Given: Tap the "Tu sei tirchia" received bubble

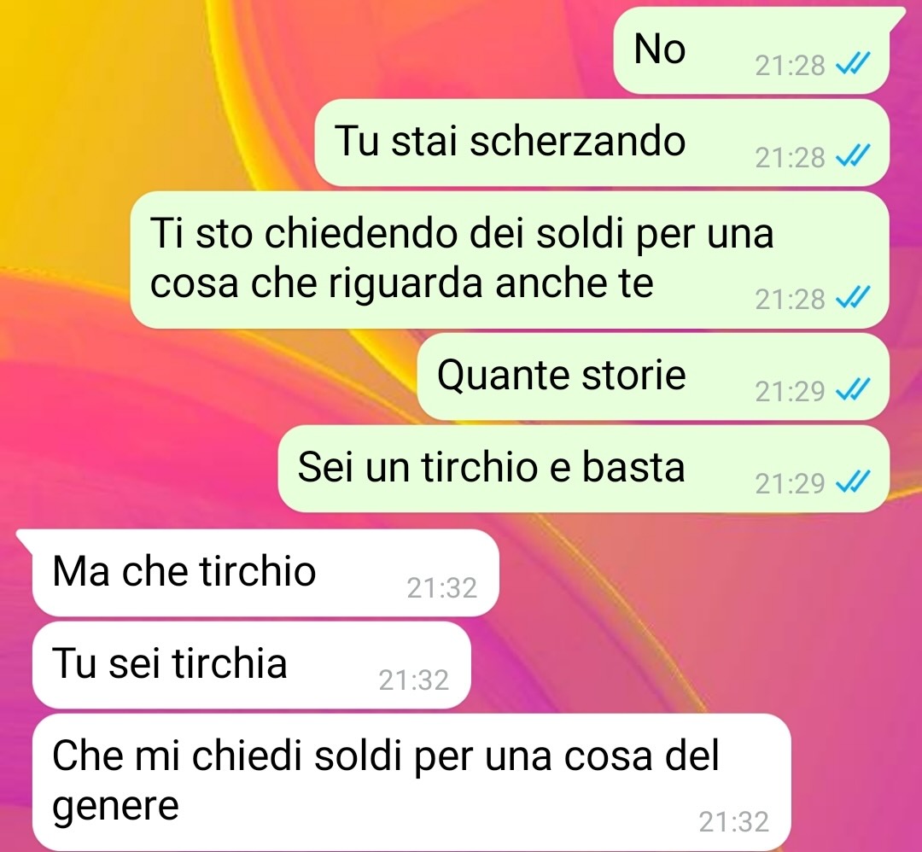Looking at the screenshot, I should click(x=252, y=665).
